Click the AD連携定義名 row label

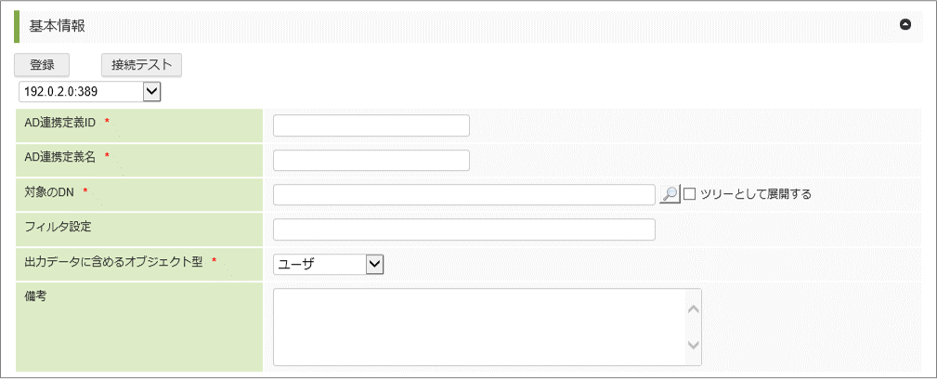[60, 157]
